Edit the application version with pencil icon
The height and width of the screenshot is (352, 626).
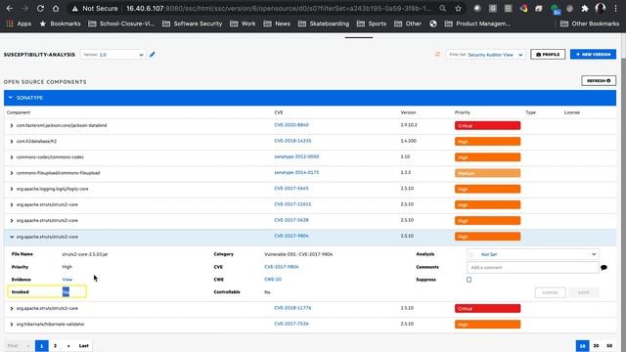153,55
